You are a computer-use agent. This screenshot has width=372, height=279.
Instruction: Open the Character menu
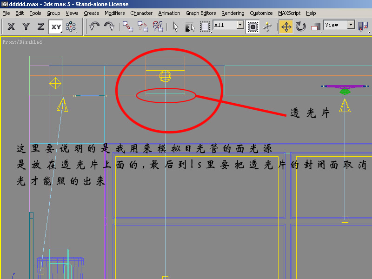141,13
